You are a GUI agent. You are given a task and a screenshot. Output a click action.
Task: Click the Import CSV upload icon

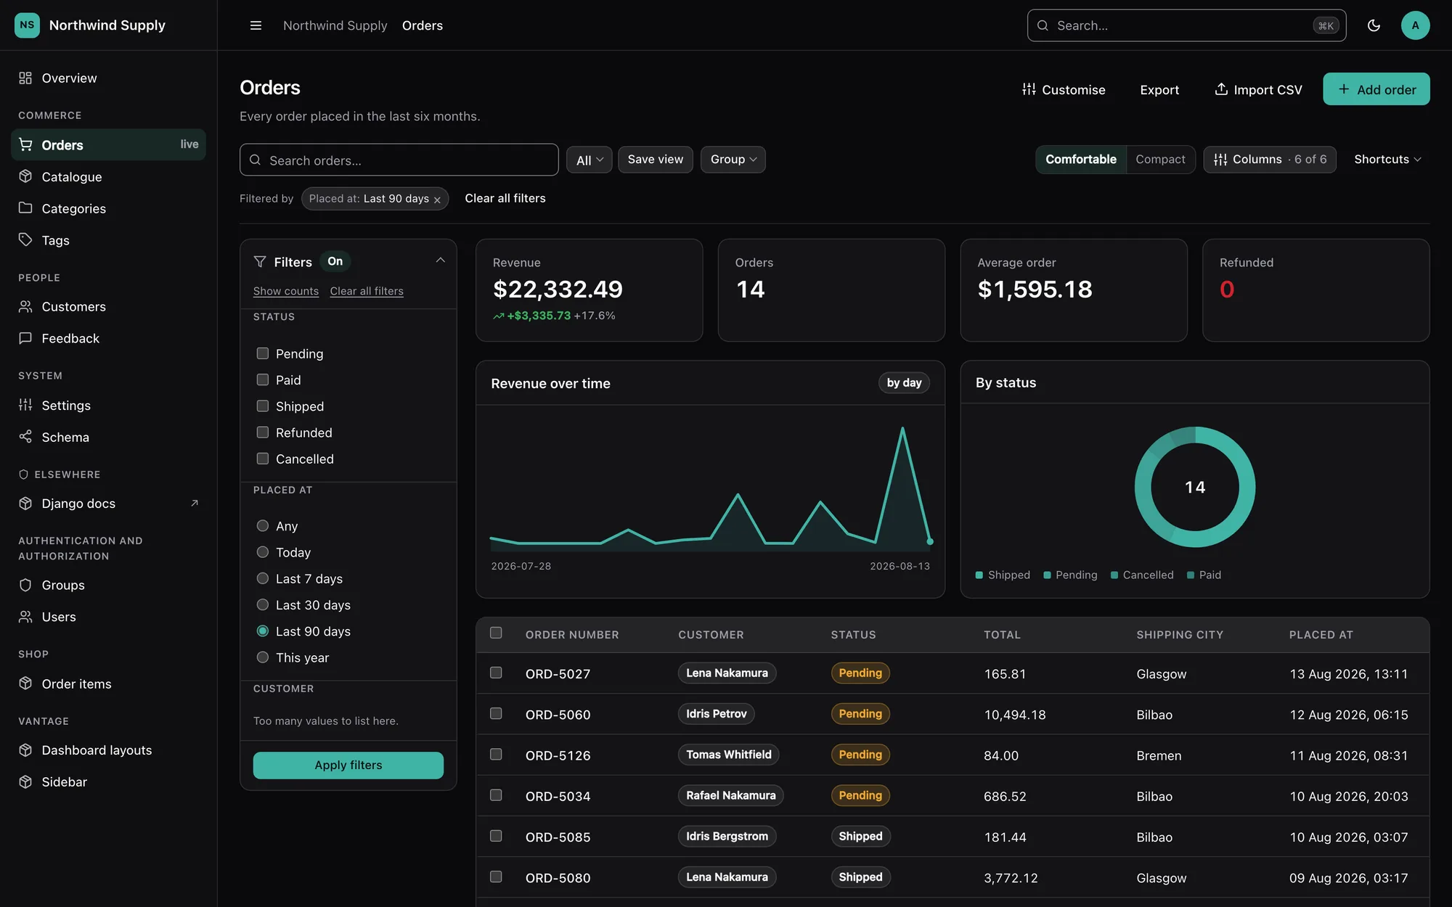point(1221,89)
